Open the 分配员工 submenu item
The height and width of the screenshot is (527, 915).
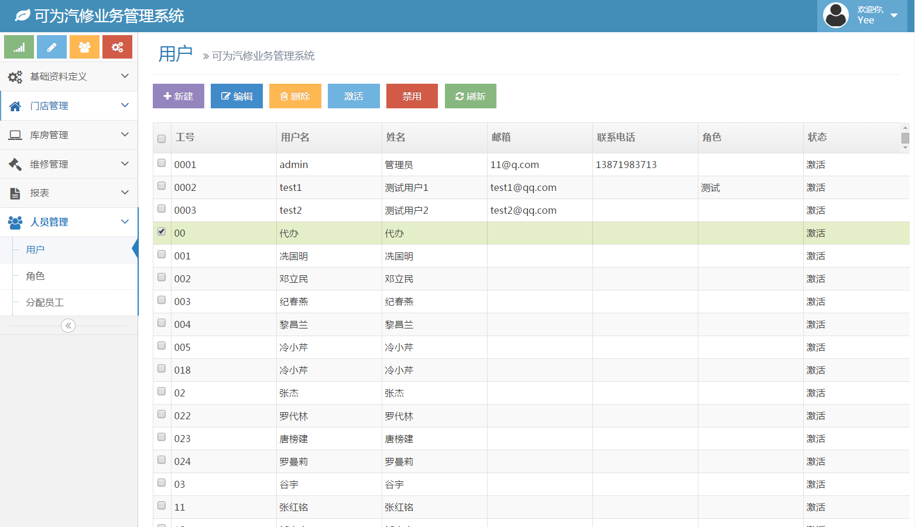pyautogui.click(x=44, y=303)
